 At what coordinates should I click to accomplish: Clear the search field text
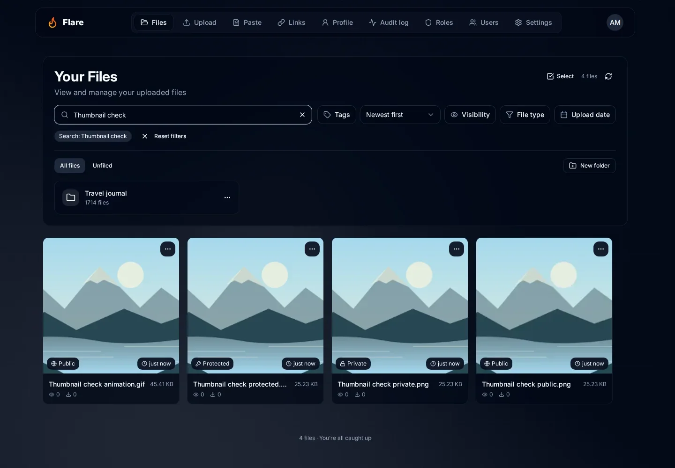(302, 115)
